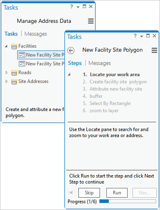Expand the Roads group
160x210 pixels.
(x=6, y=73)
